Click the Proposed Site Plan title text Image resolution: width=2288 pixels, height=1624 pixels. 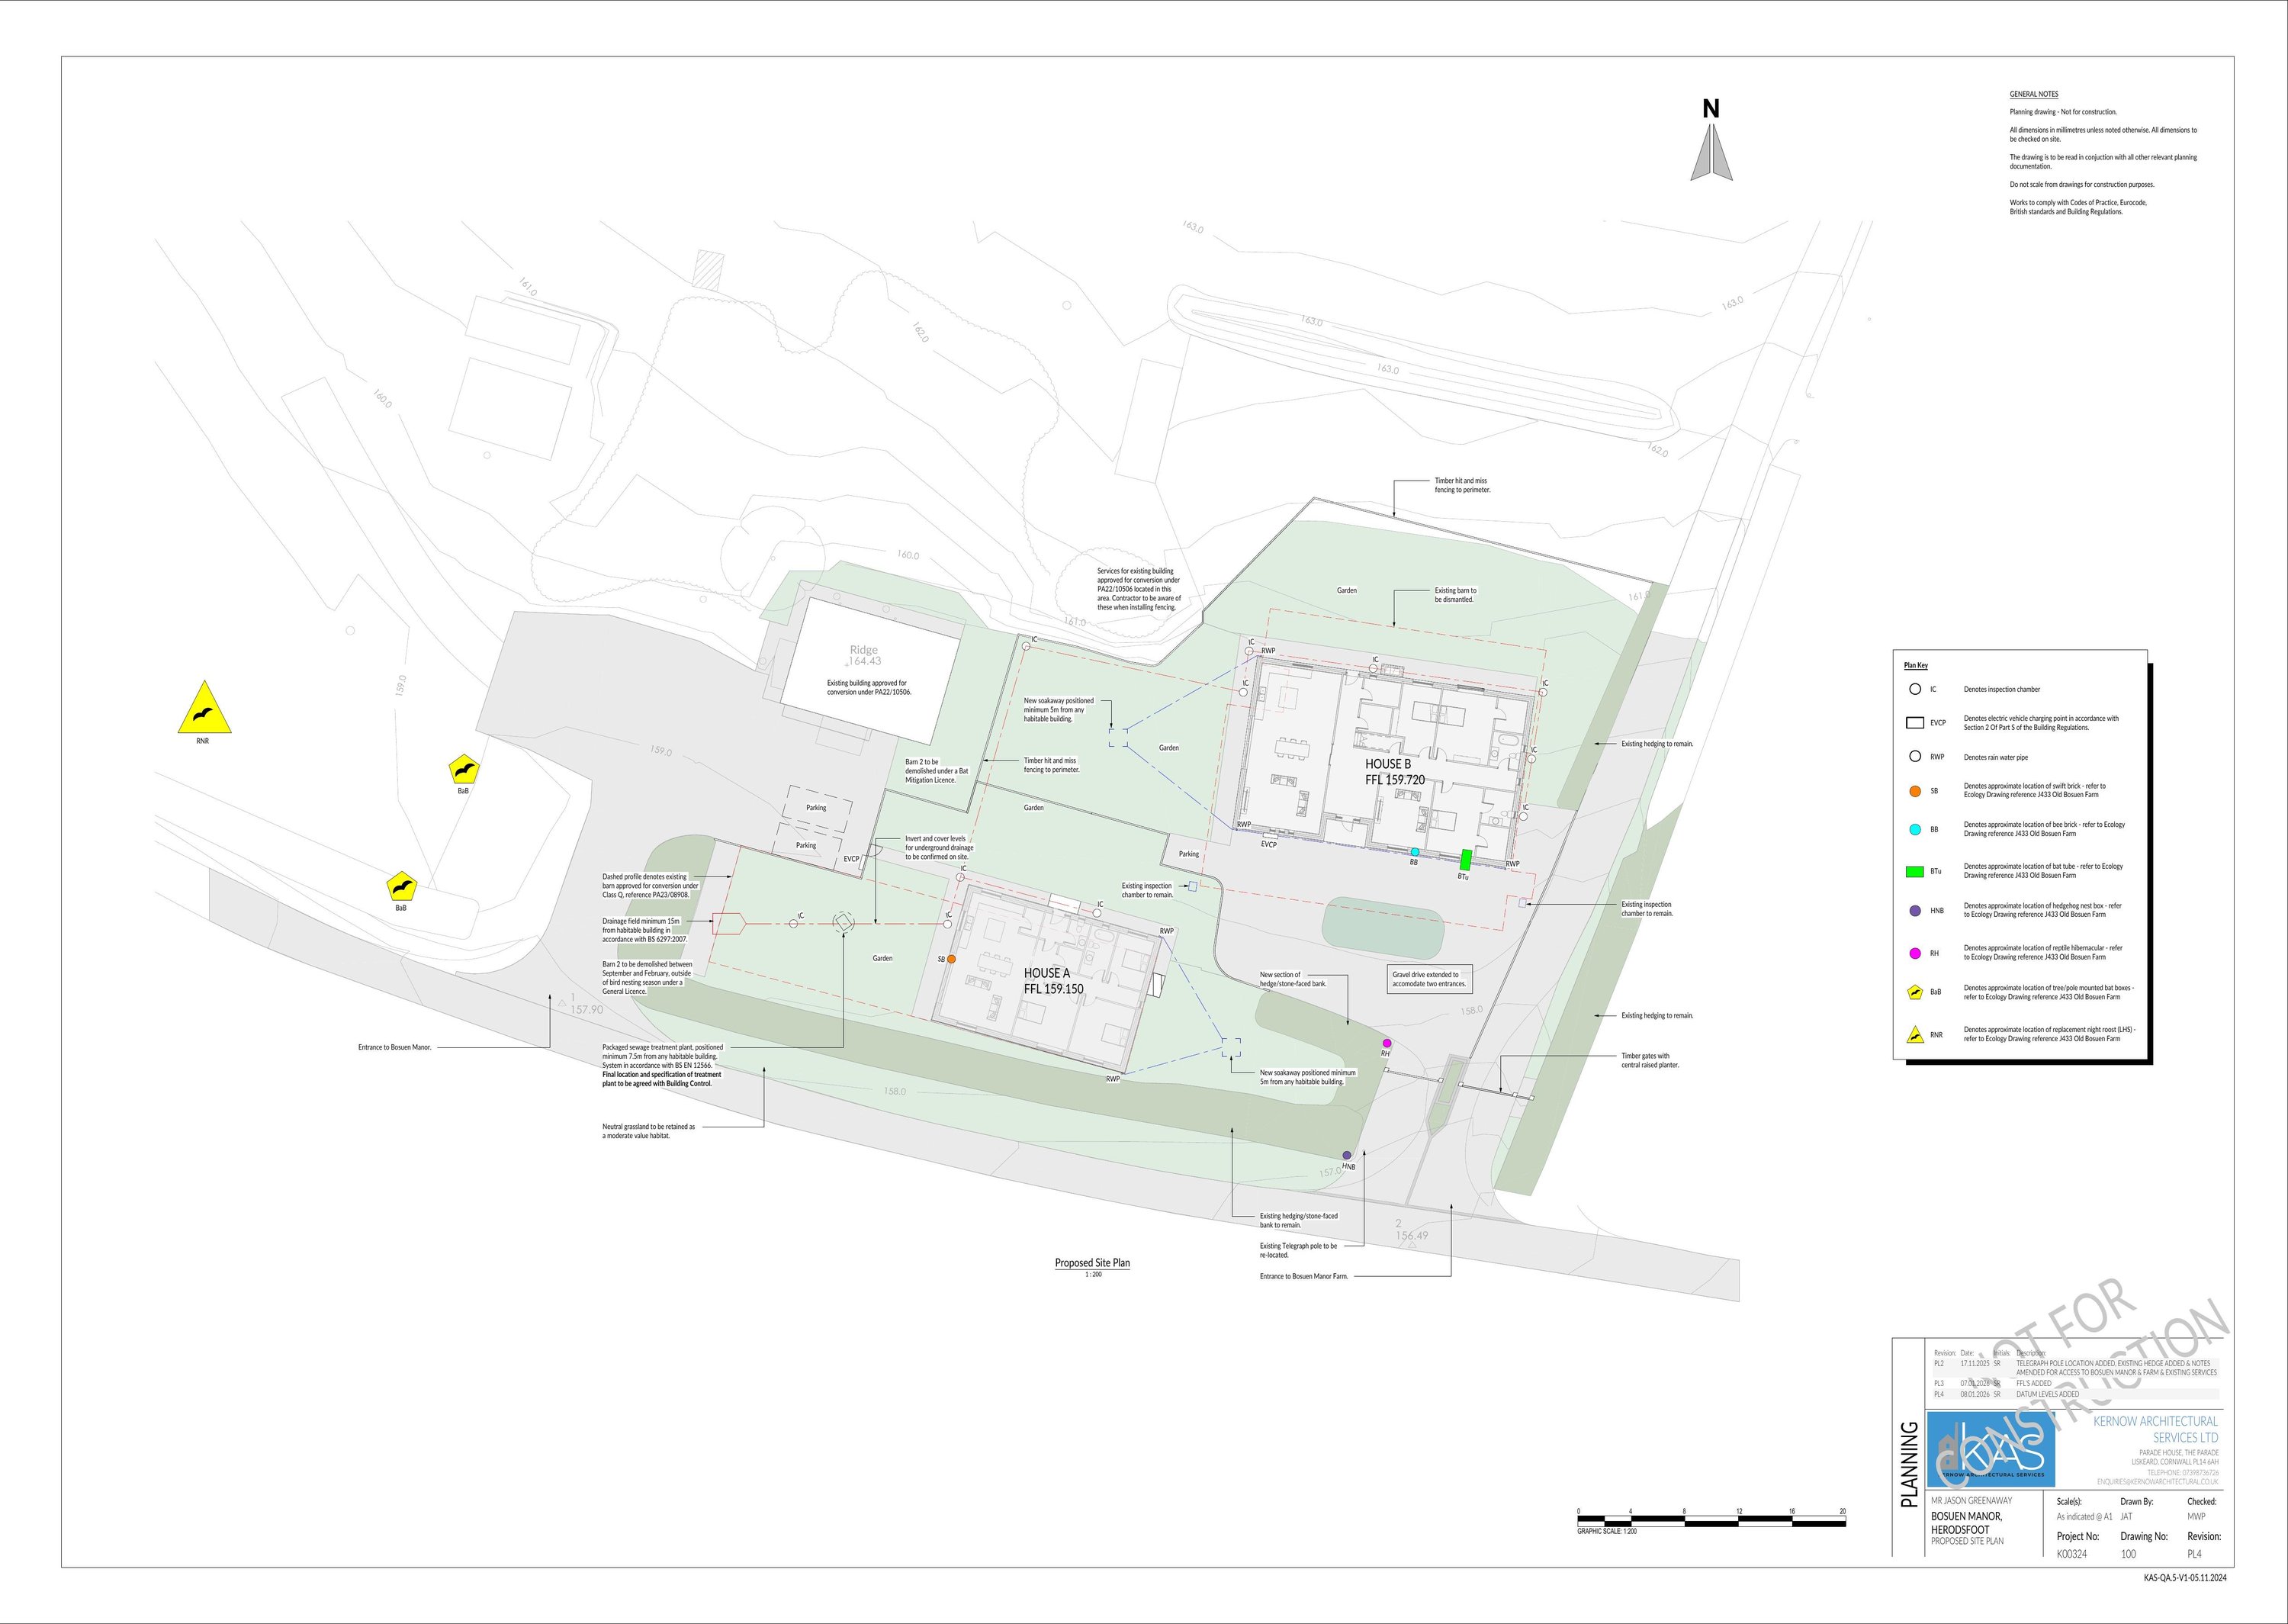pyautogui.click(x=1091, y=1263)
